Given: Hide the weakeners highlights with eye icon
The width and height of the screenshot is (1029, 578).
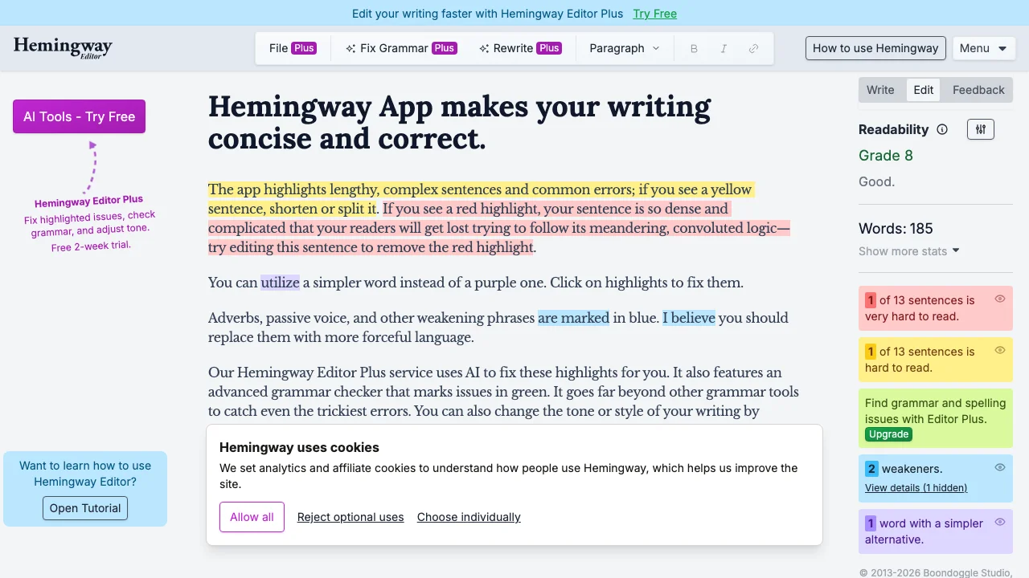Looking at the screenshot, I should click(x=1000, y=467).
